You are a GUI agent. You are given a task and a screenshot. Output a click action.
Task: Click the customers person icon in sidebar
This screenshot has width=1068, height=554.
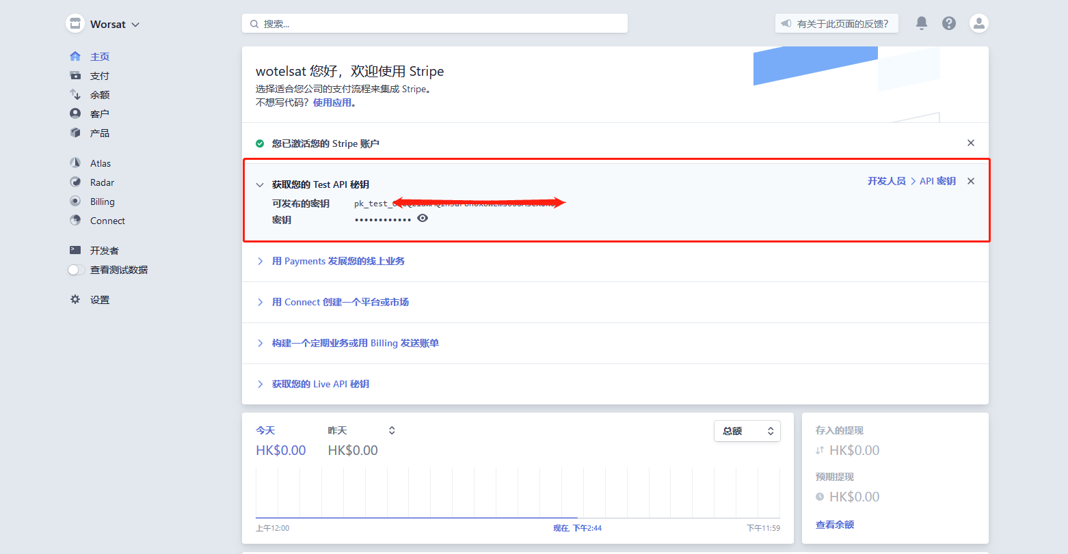tap(75, 113)
